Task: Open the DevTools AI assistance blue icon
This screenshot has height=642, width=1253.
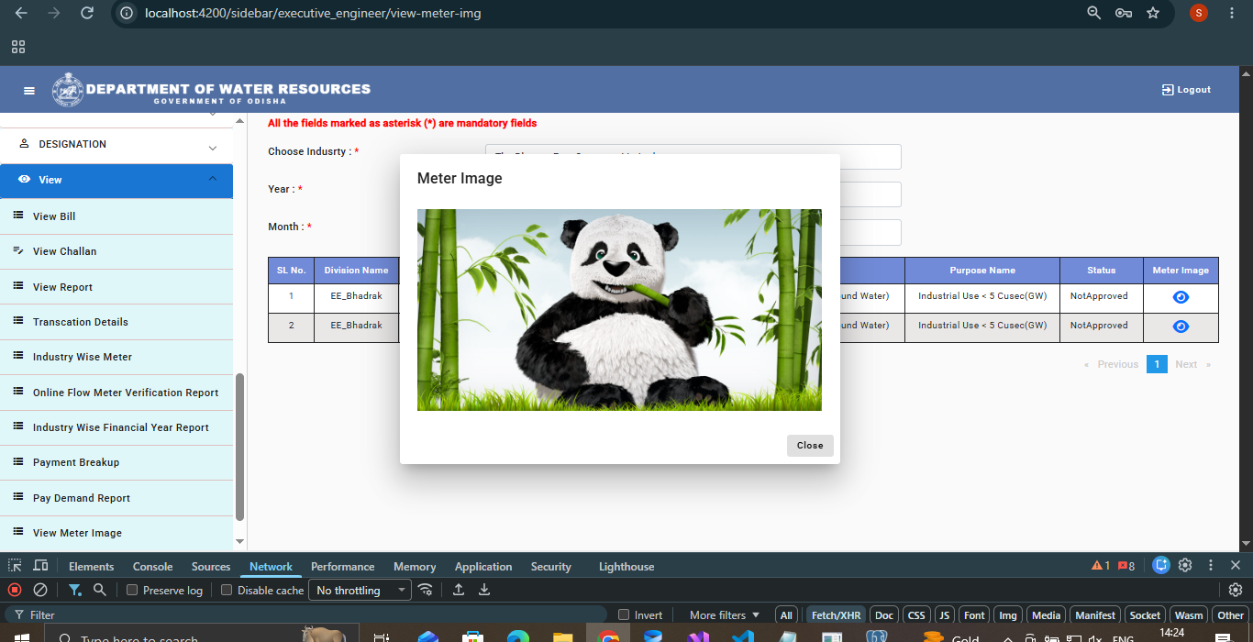Action: tap(1161, 565)
